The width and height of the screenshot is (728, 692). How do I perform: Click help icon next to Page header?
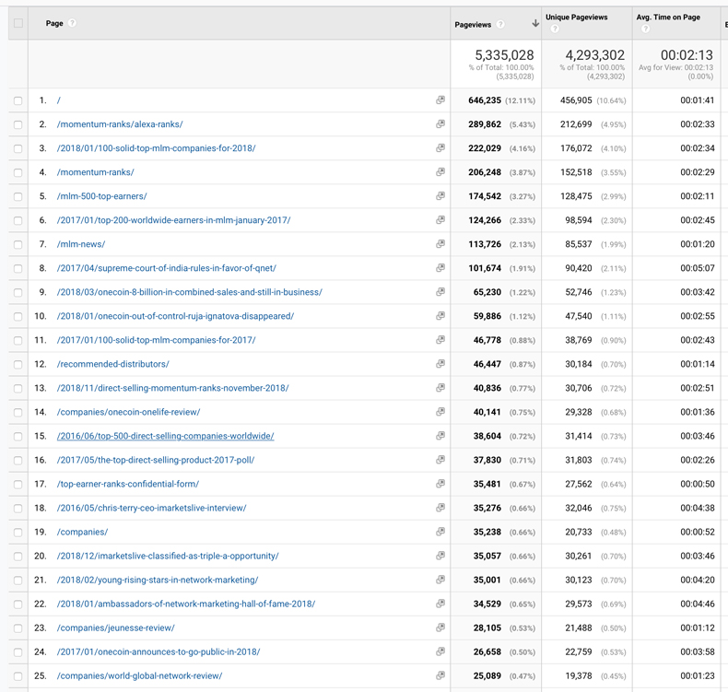[73, 23]
